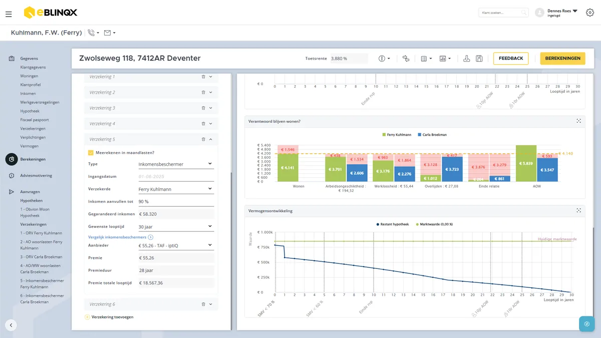Delete Verzekering 6 with trash icon
The width and height of the screenshot is (601, 338).
click(203, 304)
